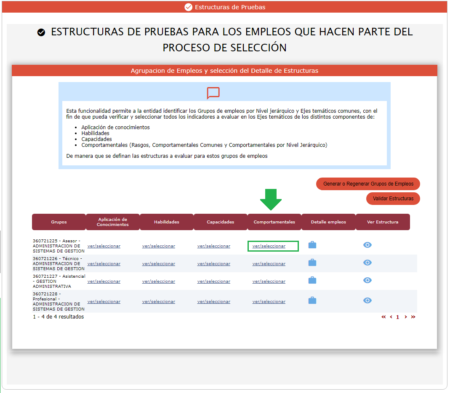Click briefcase icon for Asistencial group 360721227
The image size is (450, 393).
[312, 280]
